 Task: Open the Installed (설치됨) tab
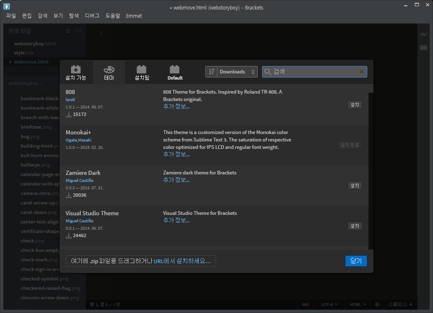click(142, 73)
